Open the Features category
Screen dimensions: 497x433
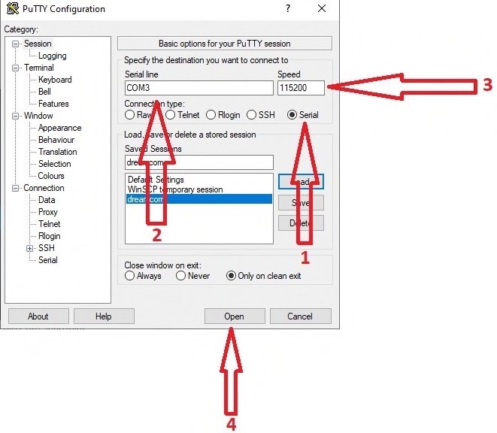(53, 104)
